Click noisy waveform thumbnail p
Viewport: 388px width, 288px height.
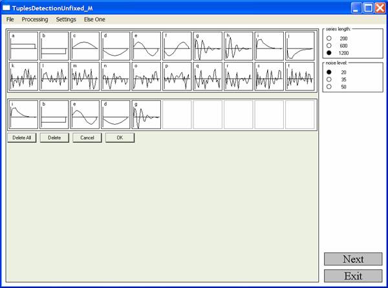pyautogui.click(x=177, y=76)
